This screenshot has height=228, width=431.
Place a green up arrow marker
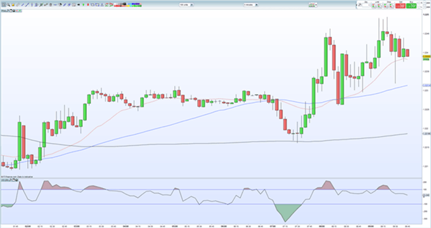click(x=83, y=4)
